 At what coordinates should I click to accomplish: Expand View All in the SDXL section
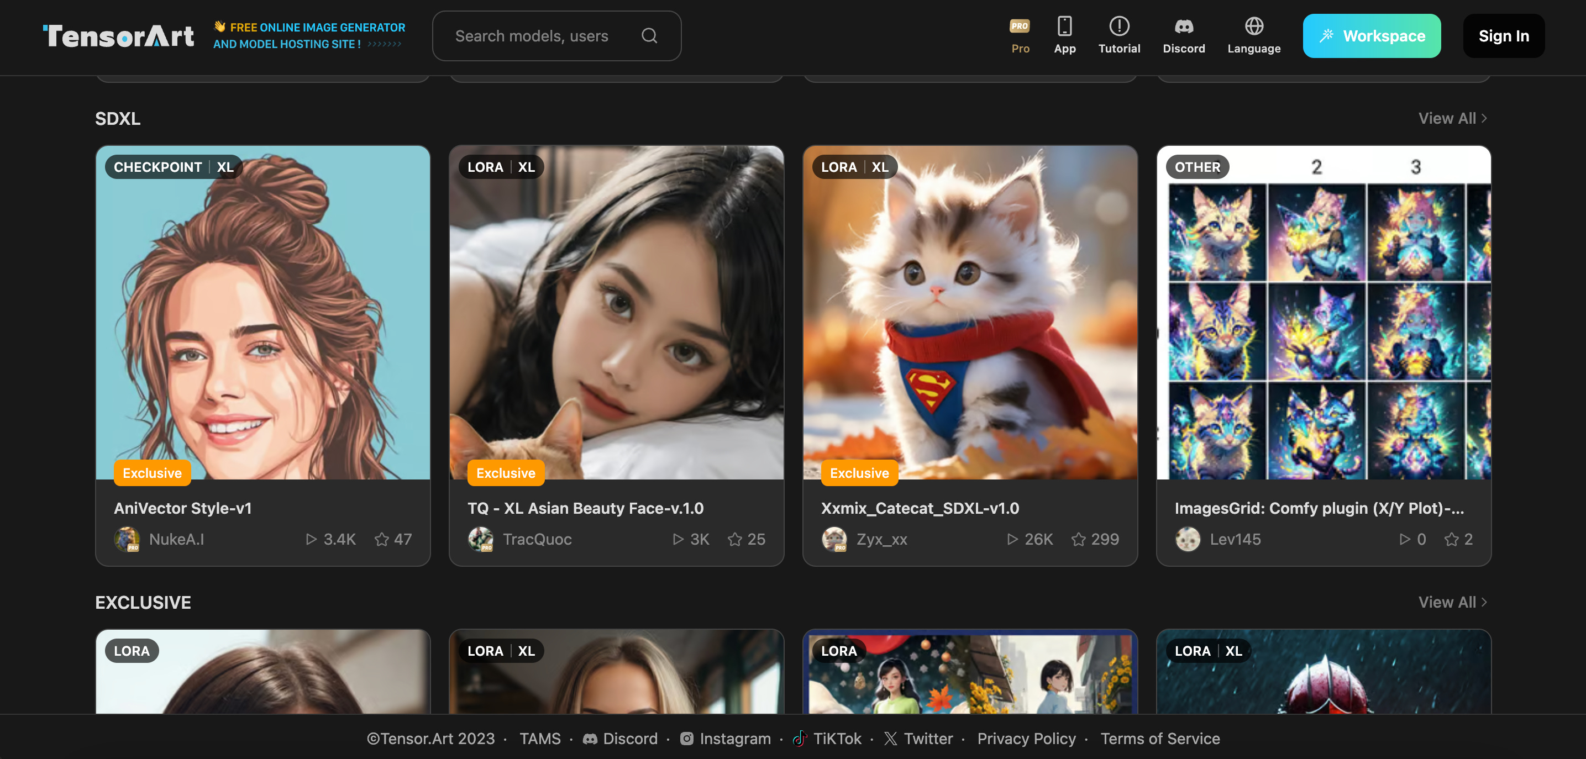[x=1453, y=118]
